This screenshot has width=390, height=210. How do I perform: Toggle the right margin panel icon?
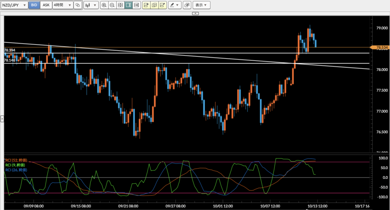coord(128,5)
